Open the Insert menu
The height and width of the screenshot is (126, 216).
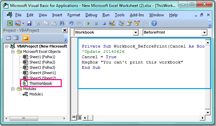pos(57,15)
